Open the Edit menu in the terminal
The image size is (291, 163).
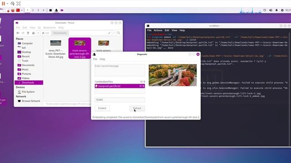click(x=167, y=30)
